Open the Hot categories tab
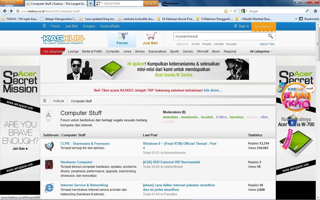The width and height of the screenshot is (320, 200). click(53, 51)
